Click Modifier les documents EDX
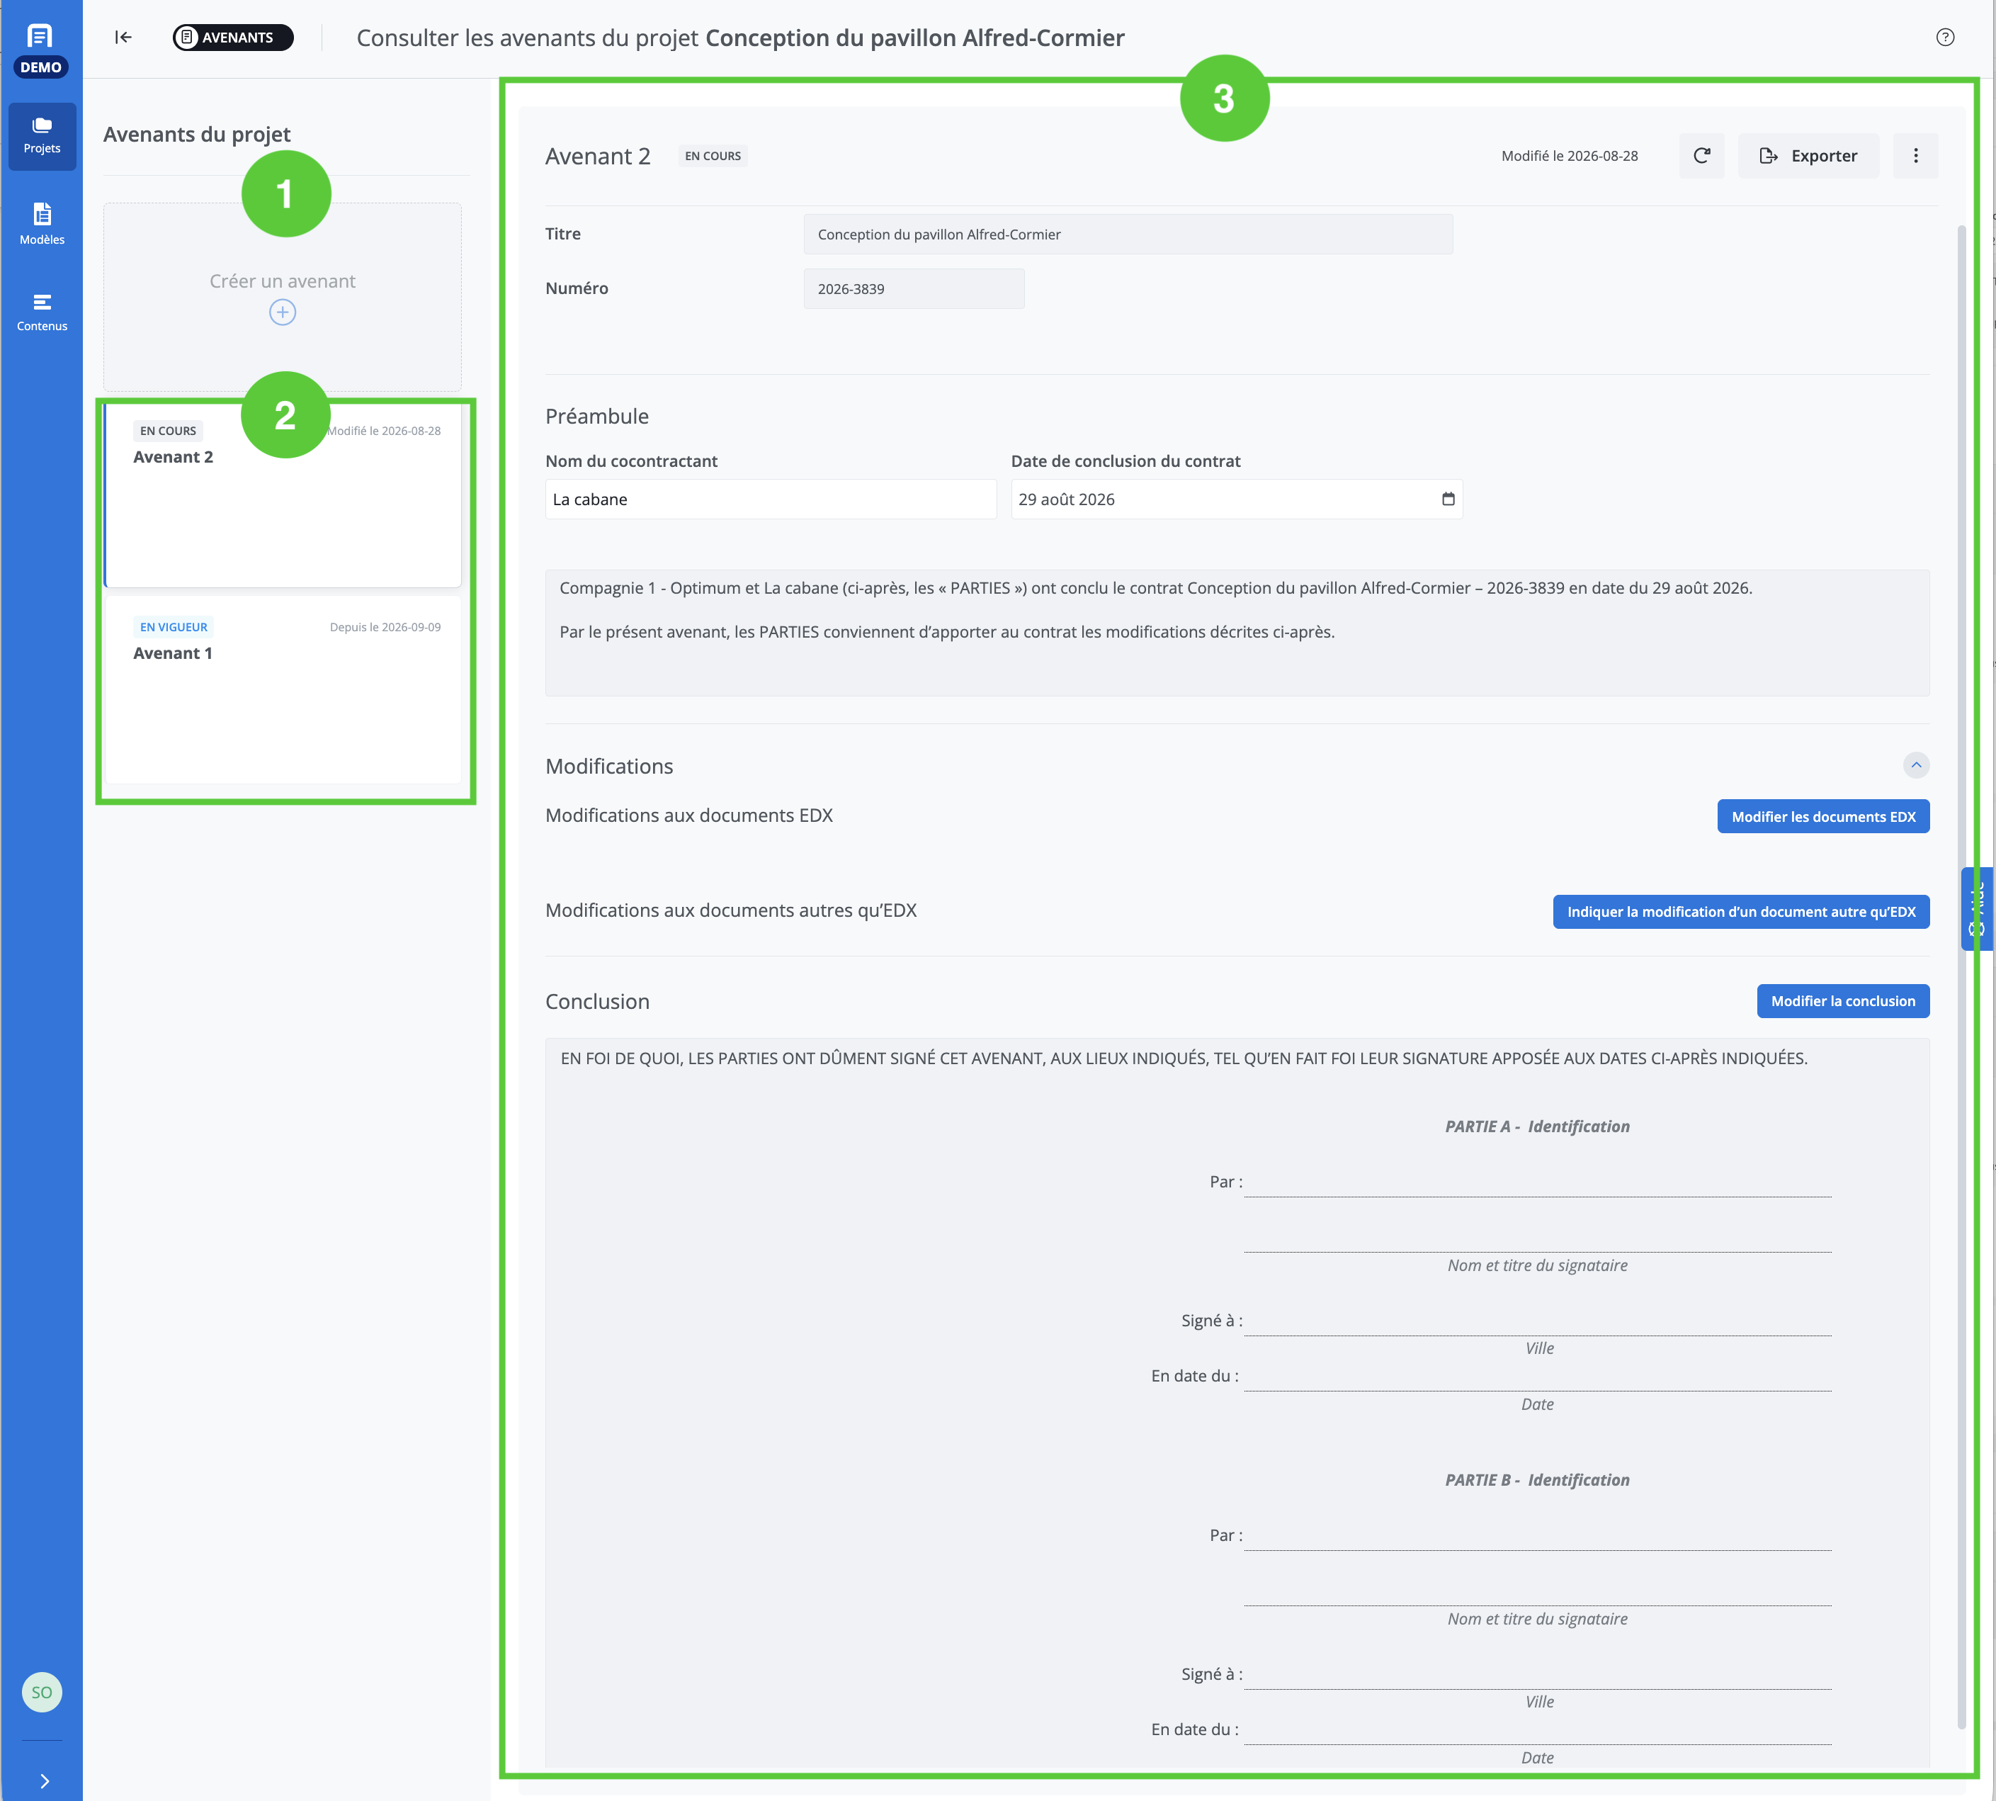1996x1801 pixels. point(1823,816)
